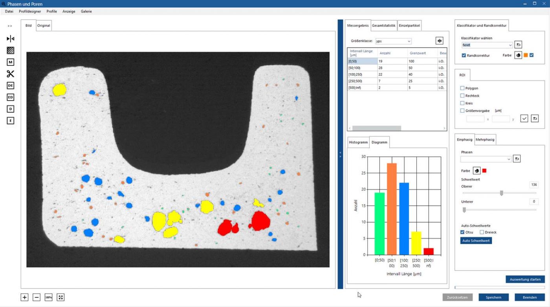This screenshot has height=307, width=550.
Task: Check the Dreieck auto-threshold option
Action: (x=482, y=232)
